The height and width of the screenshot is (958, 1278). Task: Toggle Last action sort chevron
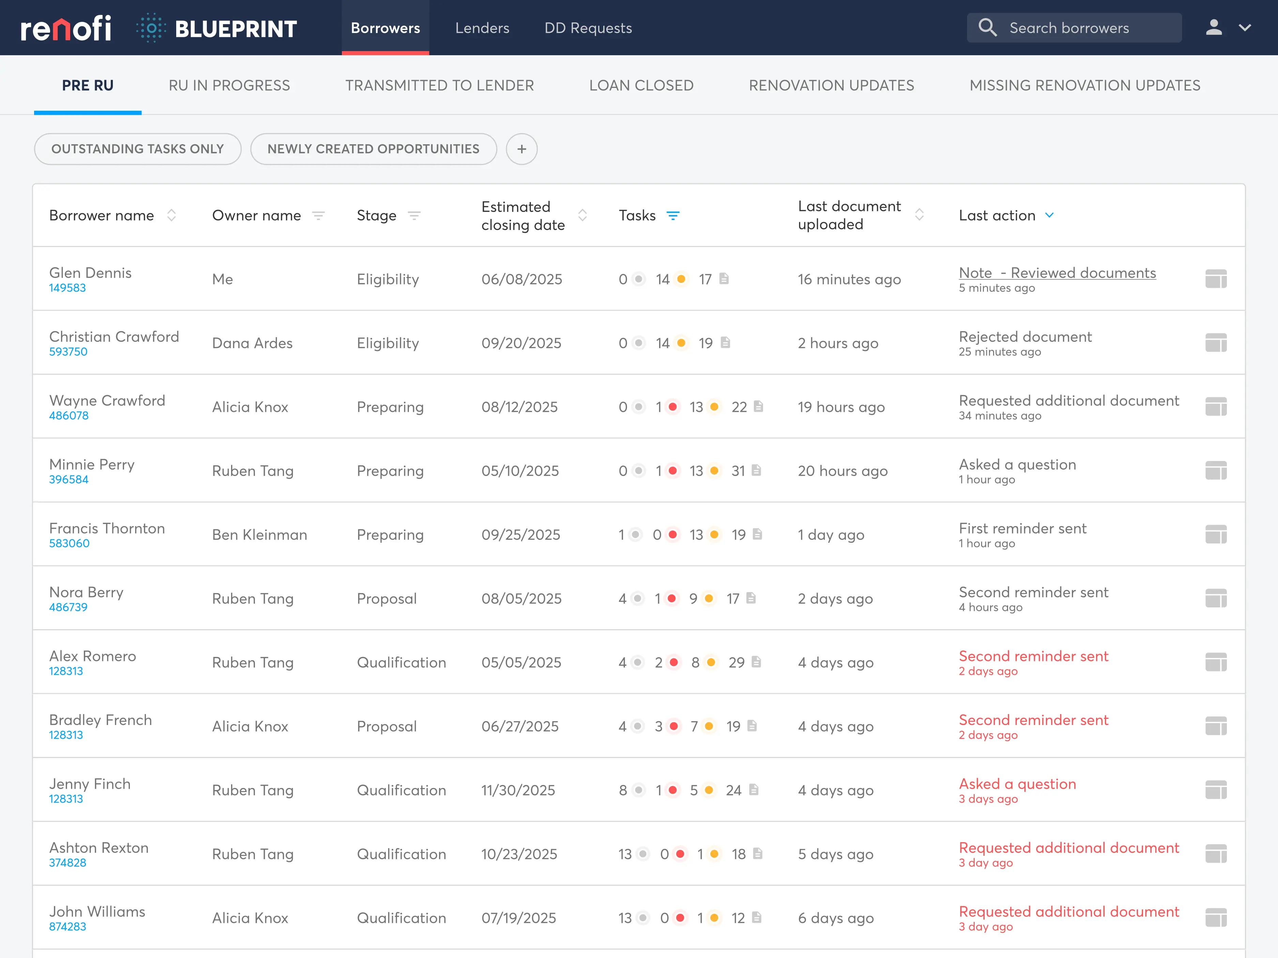tap(1049, 215)
